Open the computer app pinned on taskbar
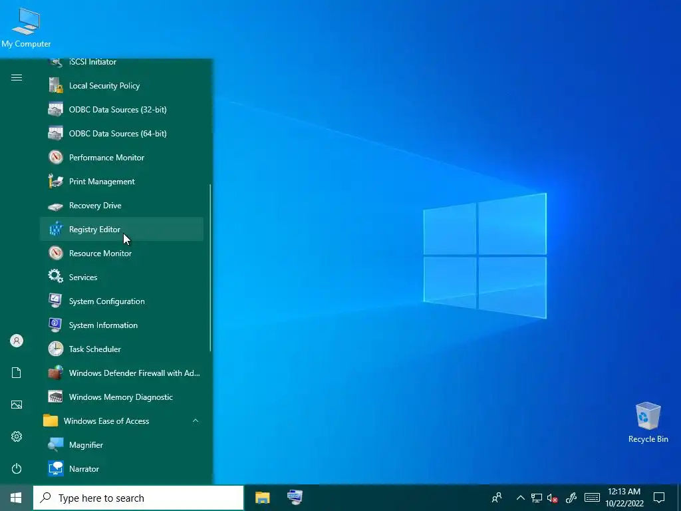The height and width of the screenshot is (511, 681). [295, 498]
